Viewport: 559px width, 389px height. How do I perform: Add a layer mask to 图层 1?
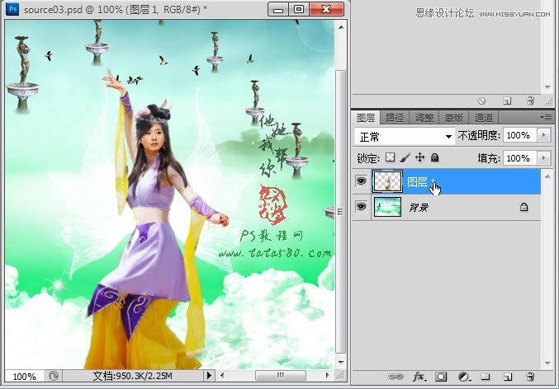441,377
